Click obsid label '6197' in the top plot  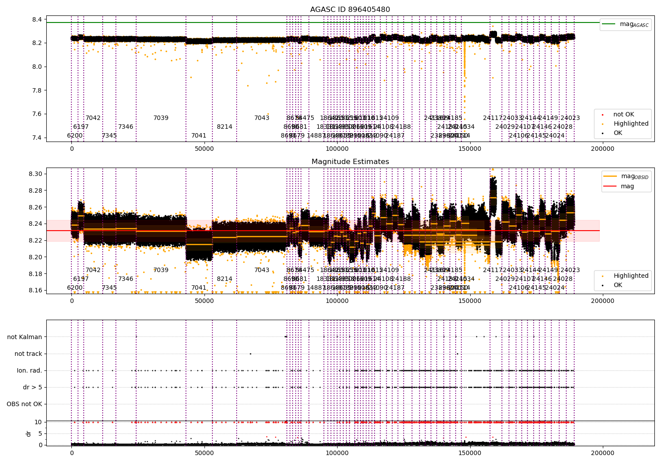tap(81, 127)
